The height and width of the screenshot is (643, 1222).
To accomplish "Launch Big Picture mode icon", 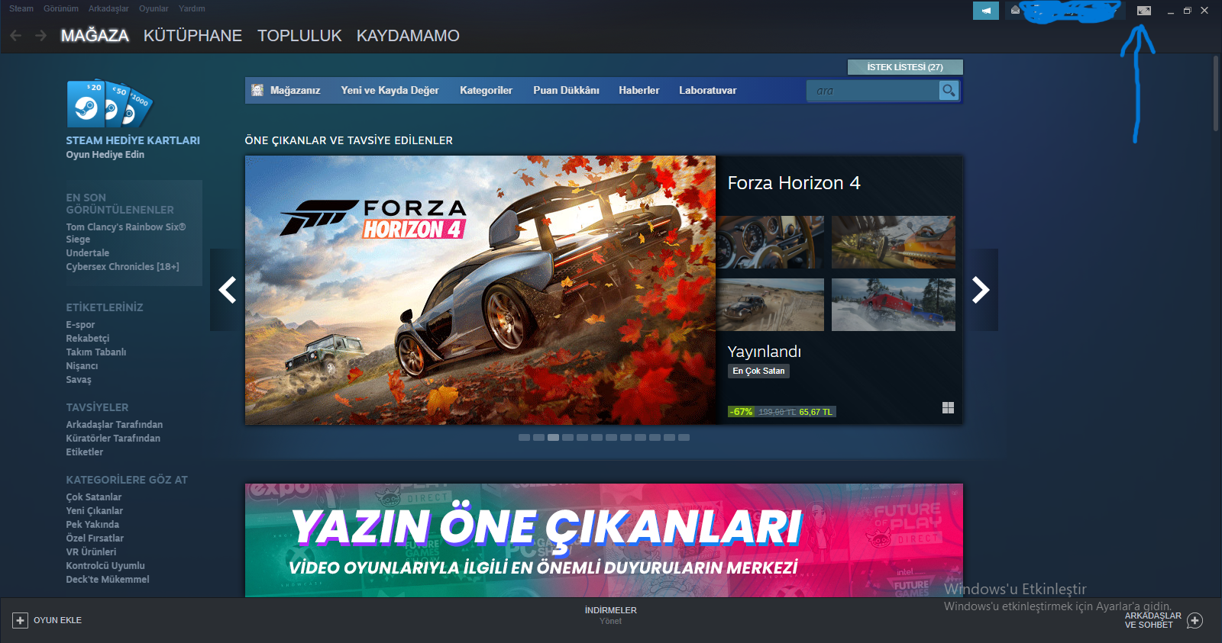I will [1143, 11].
